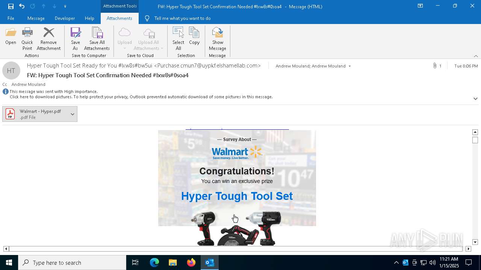Click the Save icon in quick access toolbar
481x270 pixels.
click(11, 6)
